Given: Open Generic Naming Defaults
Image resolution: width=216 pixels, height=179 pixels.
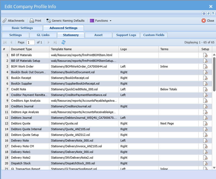Looking at the screenshot, I should point(65,21).
